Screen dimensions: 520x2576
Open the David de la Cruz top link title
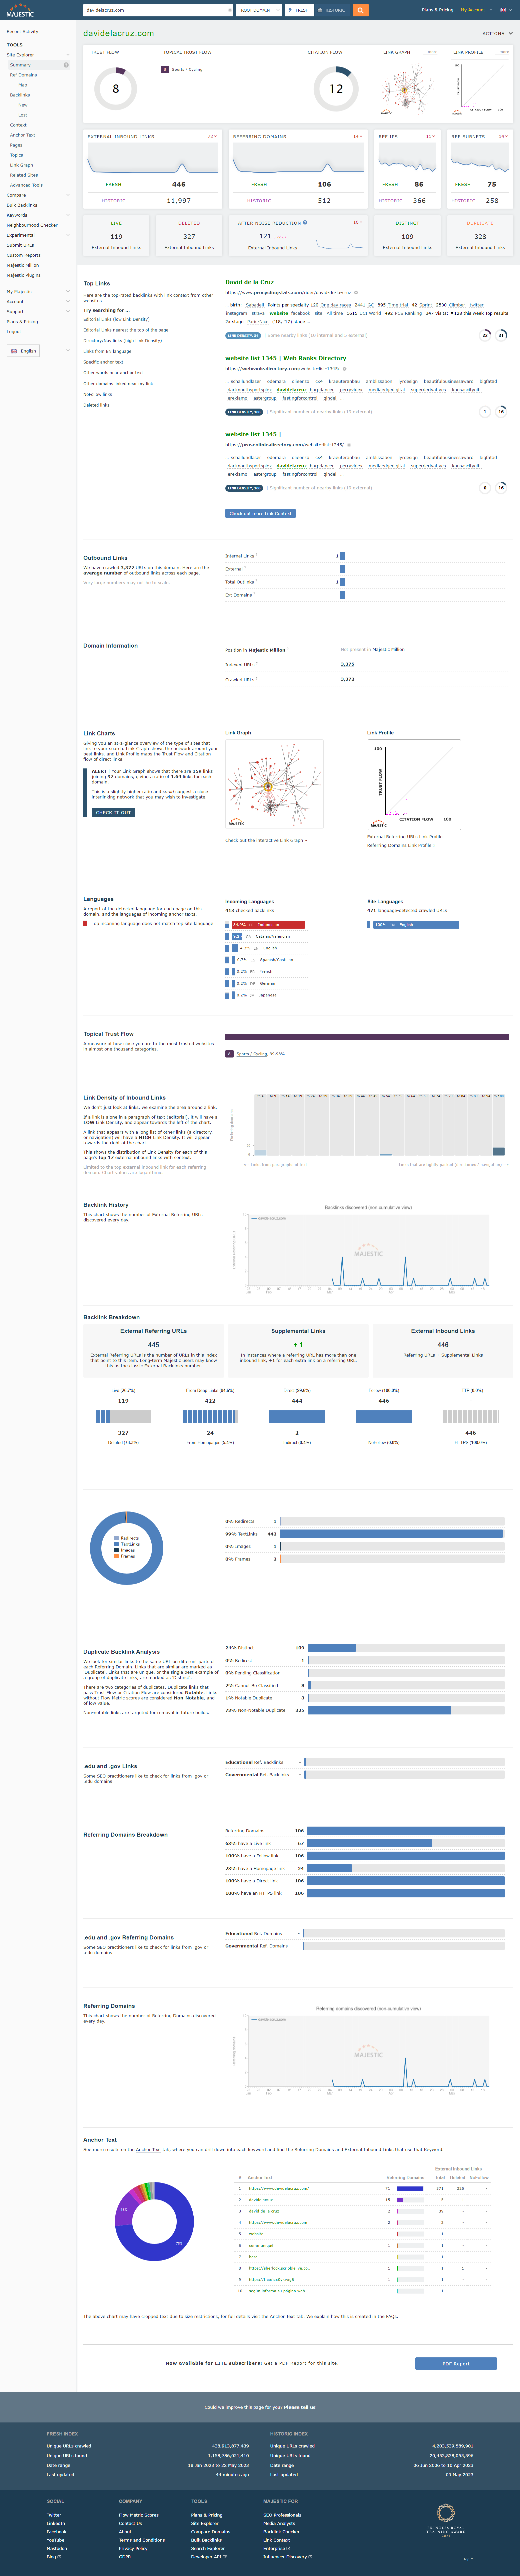pos(250,282)
